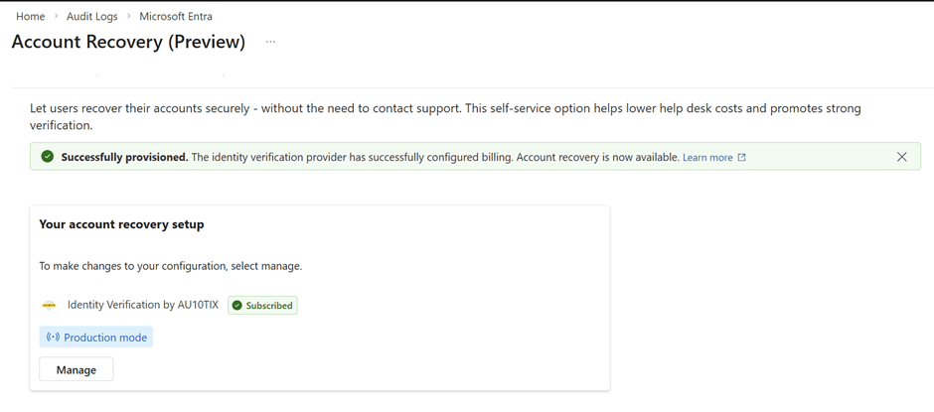
Task: Navigate to the Audit Logs breadcrumb
Action: click(x=91, y=17)
